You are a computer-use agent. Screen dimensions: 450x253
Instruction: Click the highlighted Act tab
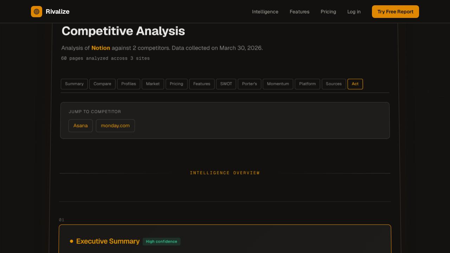(355, 84)
